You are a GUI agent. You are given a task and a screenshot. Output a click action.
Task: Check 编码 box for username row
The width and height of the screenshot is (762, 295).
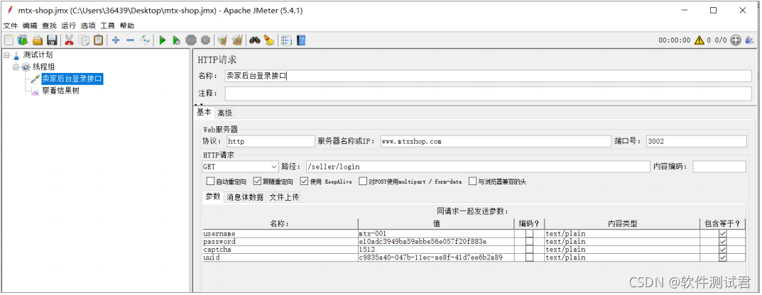click(x=529, y=233)
